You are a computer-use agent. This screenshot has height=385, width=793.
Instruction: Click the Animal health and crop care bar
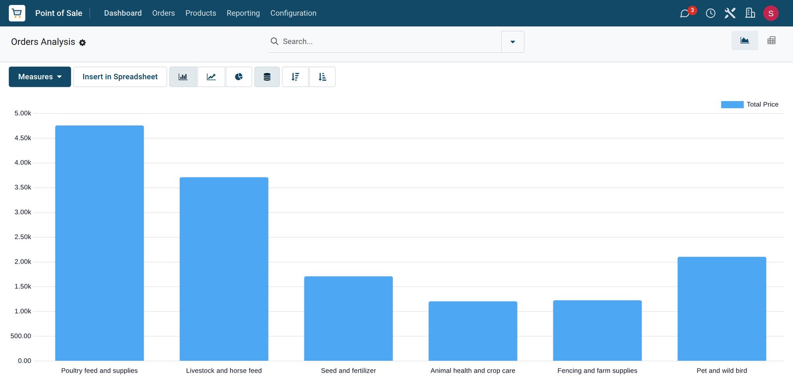click(473, 331)
